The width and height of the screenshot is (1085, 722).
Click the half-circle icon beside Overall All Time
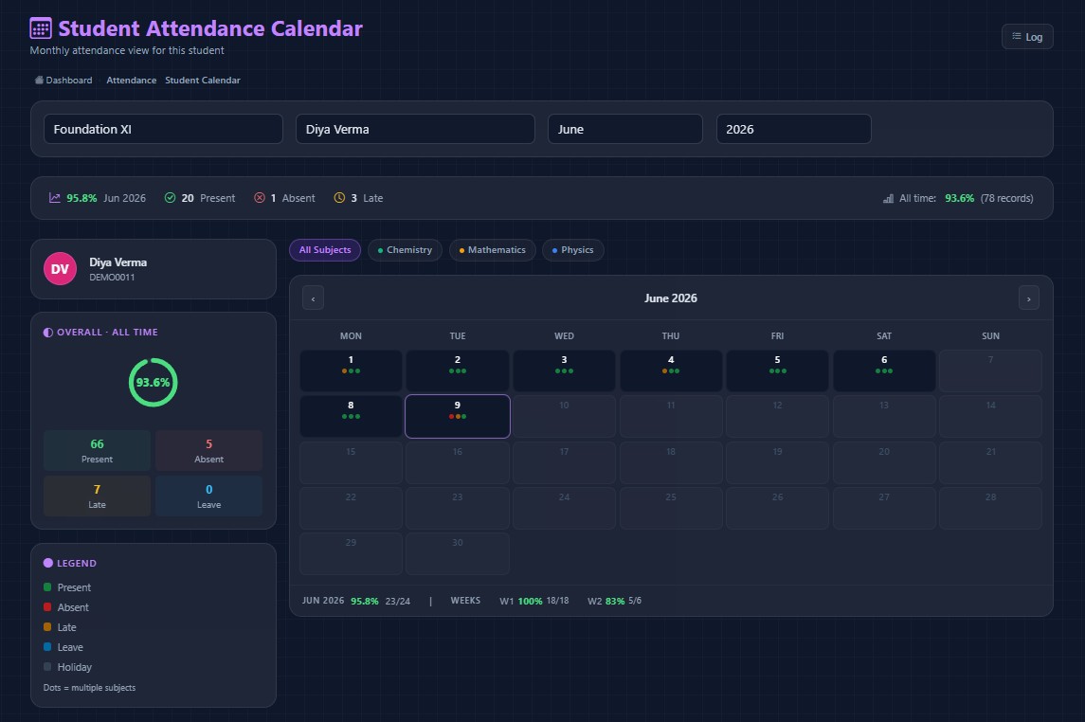pos(47,332)
